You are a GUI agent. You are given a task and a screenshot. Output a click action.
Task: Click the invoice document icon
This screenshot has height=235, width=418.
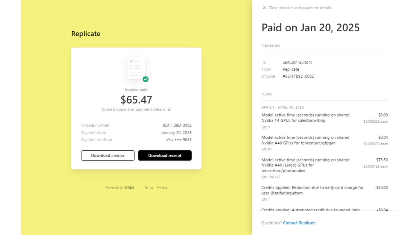(136, 68)
